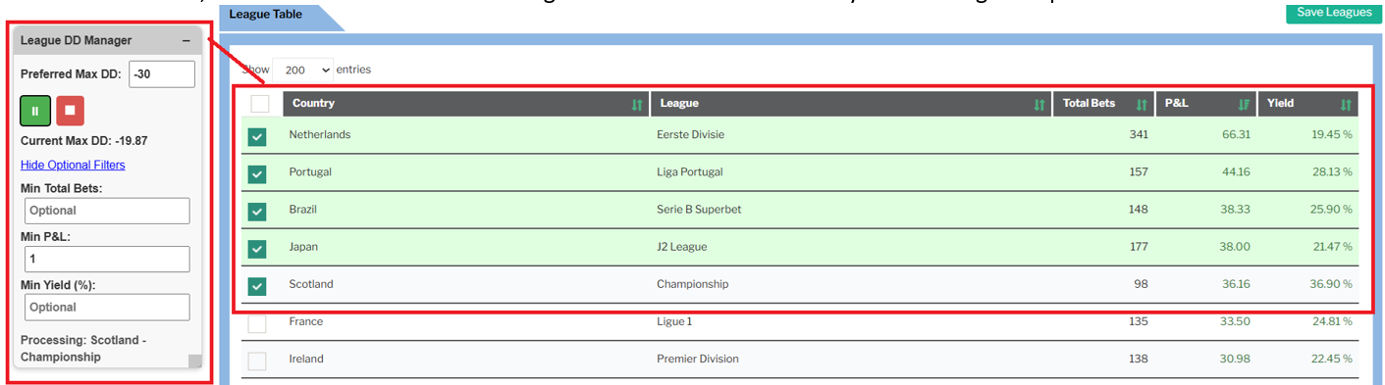Sort table by Country column arrows

[x=637, y=104]
